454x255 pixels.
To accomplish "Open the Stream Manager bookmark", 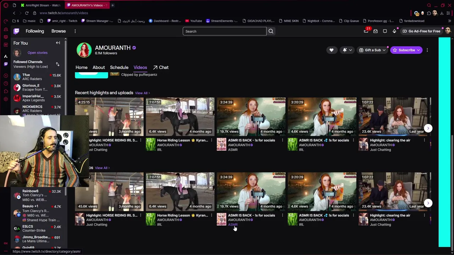I will click(97, 21).
